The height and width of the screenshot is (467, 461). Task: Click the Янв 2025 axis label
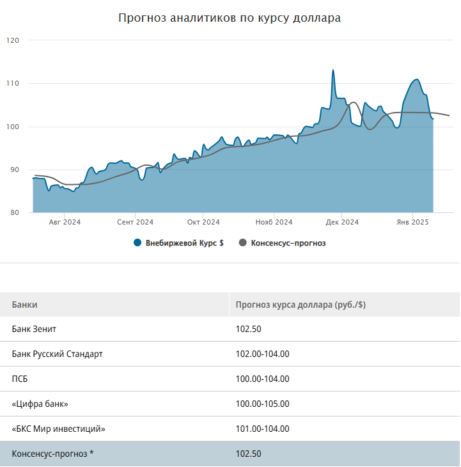point(412,222)
